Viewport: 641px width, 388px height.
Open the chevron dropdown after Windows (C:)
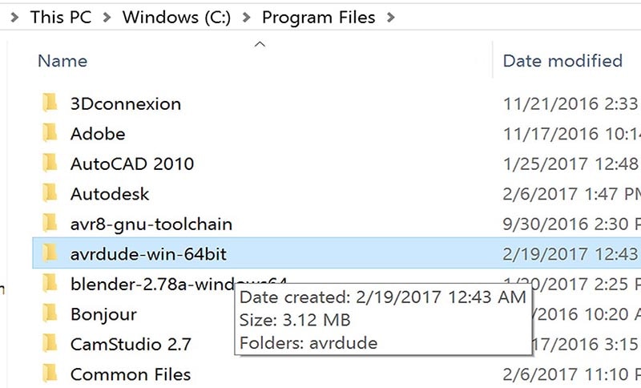click(246, 17)
